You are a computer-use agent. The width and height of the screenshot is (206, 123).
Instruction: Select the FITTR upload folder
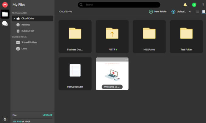pos(112,37)
